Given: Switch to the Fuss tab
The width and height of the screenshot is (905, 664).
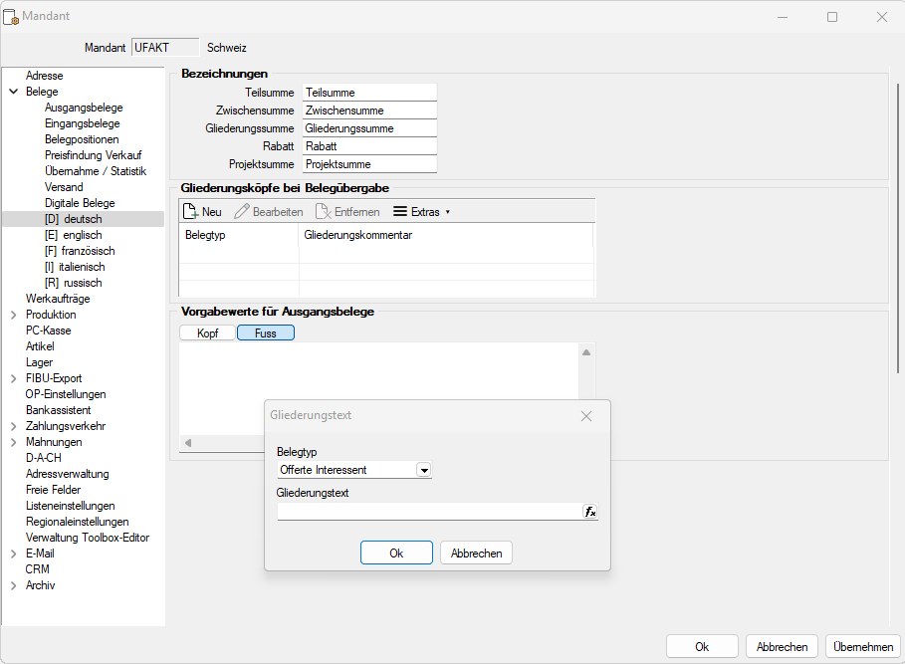Looking at the screenshot, I should click(x=265, y=332).
